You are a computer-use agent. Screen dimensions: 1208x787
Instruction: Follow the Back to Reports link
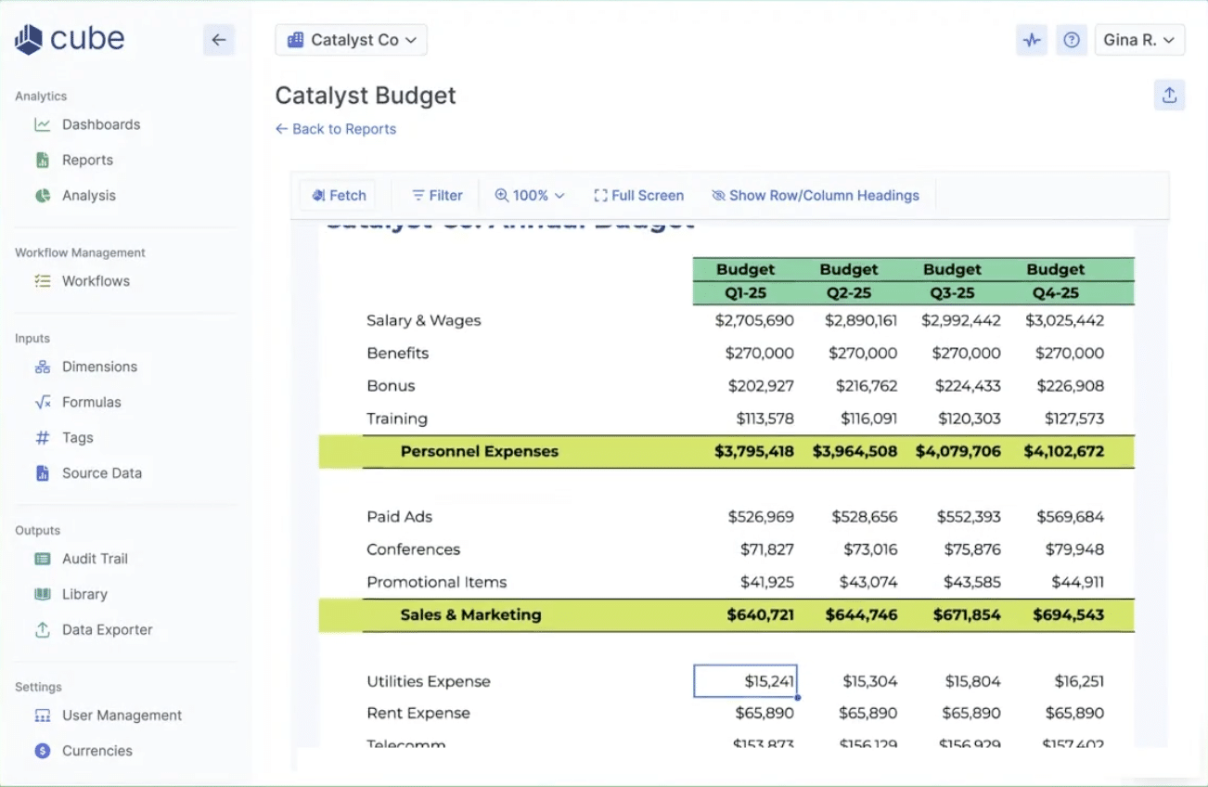(336, 129)
